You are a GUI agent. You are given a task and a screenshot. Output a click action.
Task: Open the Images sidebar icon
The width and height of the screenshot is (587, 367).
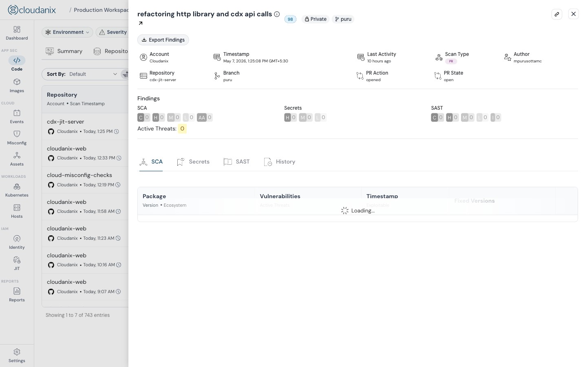pyautogui.click(x=17, y=82)
